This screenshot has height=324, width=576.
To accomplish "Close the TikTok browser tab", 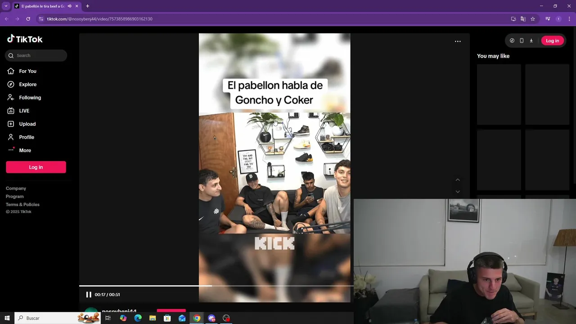I will [77, 6].
